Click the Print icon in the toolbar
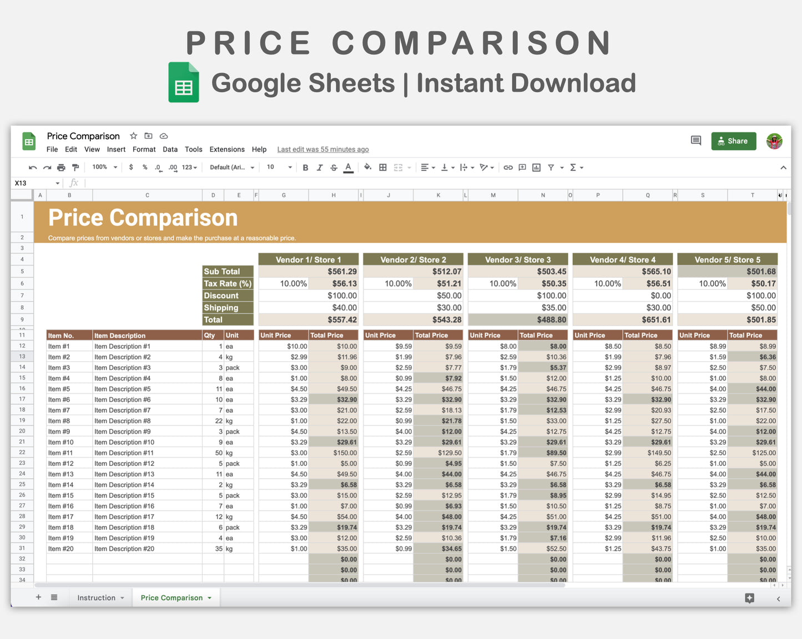The width and height of the screenshot is (802, 639). pos(61,167)
